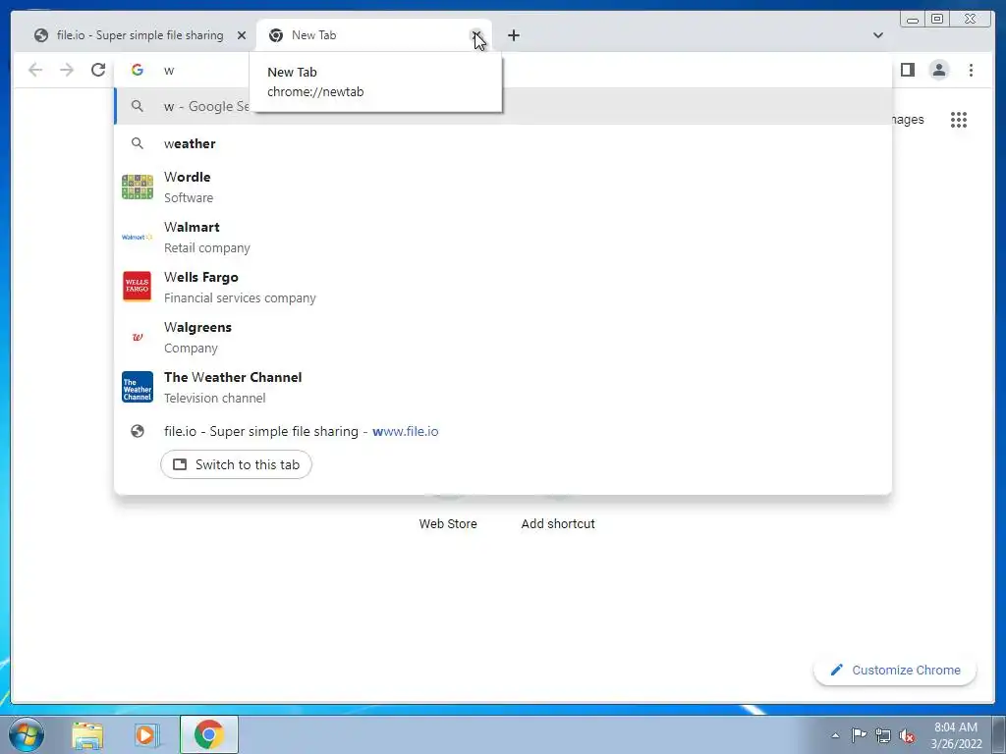Image resolution: width=1006 pixels, height=754 pixels.
Task: Click the new tab plus button
Action: pyautogui.click(x=513, y=35)
